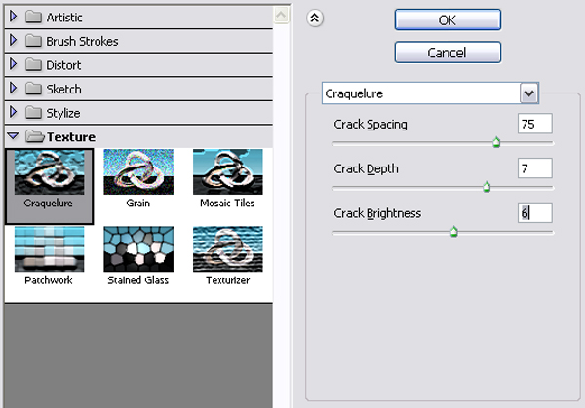Open the Craquelure filter dropdown arrow
Screen dimensions: 585x408
coord(529,93)
